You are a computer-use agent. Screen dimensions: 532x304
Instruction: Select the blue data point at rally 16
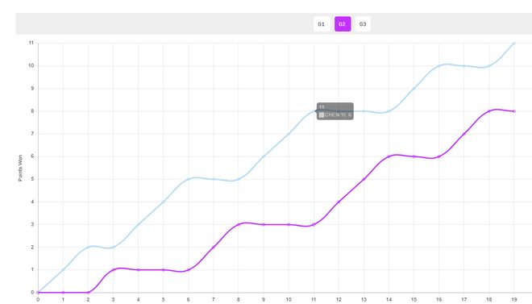[x=439, y=66]
